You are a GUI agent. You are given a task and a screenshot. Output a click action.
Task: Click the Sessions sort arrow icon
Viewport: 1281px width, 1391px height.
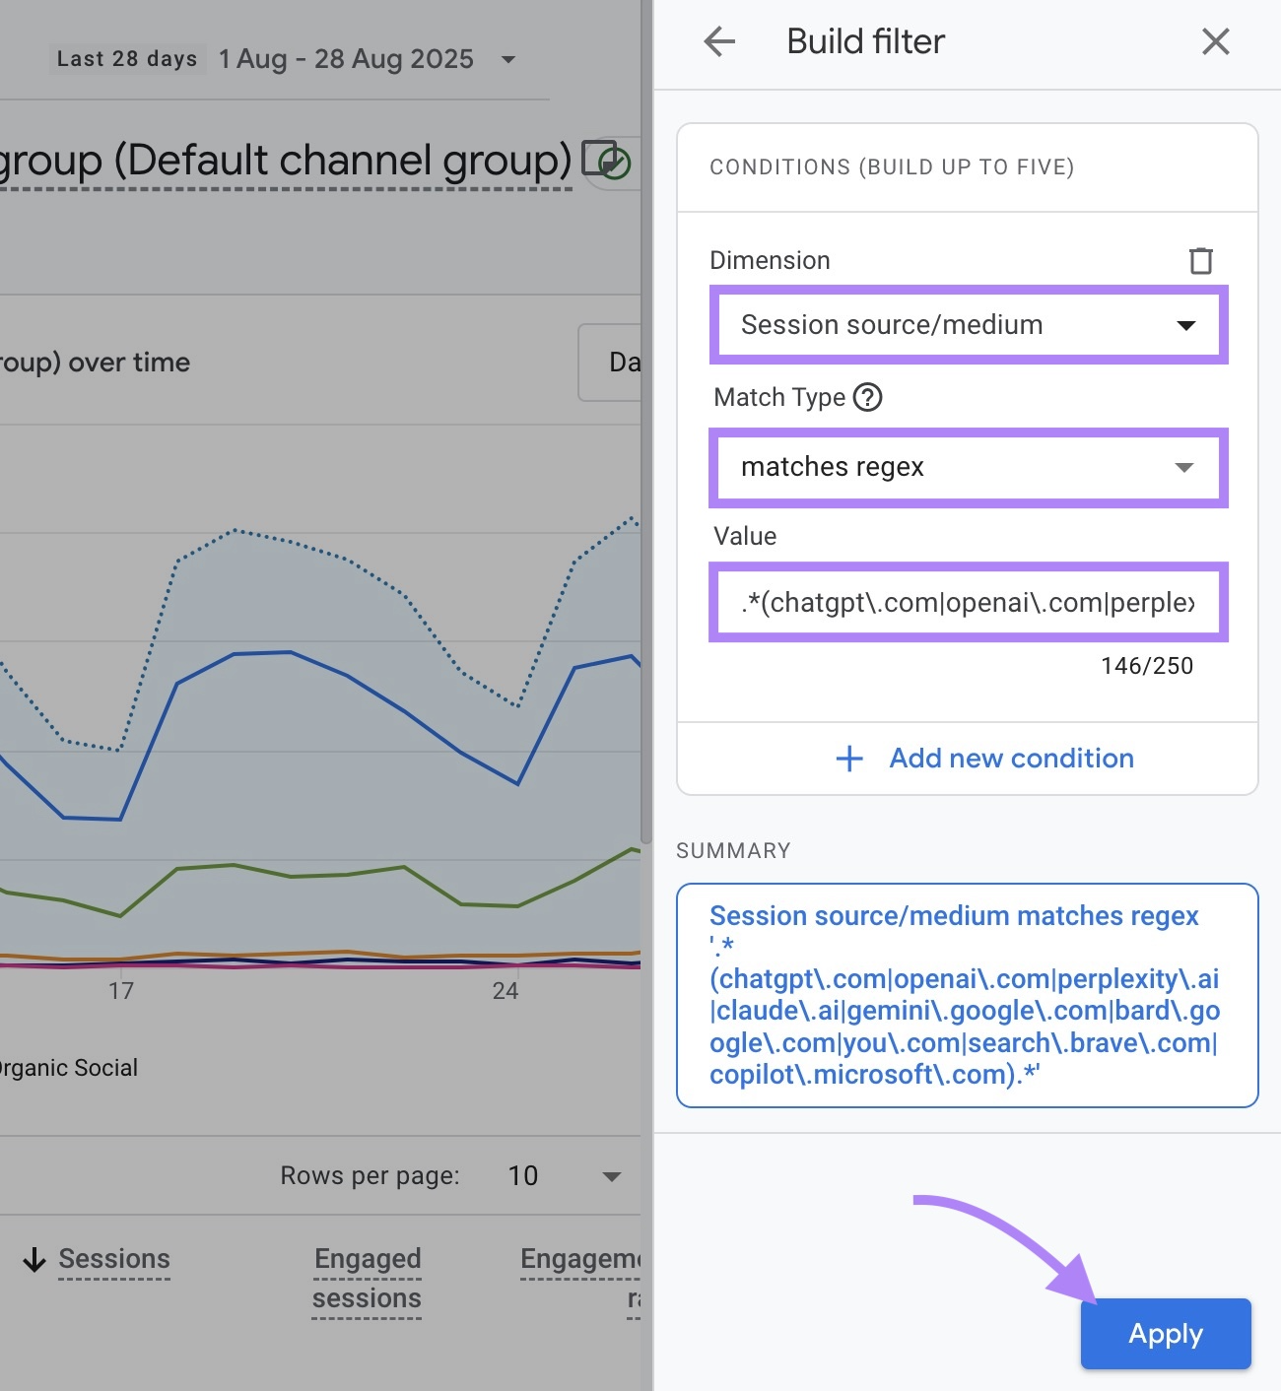[x=34, y=1260]
